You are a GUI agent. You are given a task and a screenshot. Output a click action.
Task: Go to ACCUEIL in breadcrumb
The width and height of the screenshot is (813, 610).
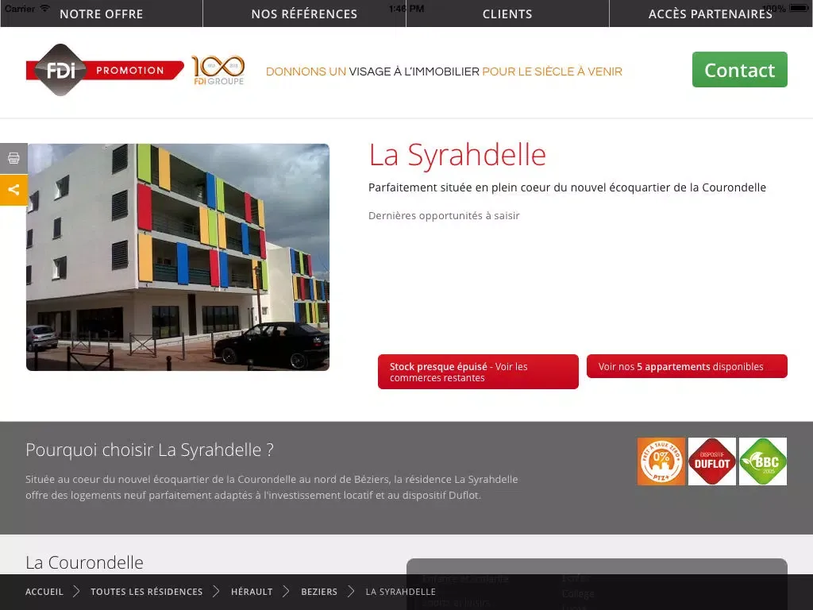pyautogui.click(x=44, y=592)
